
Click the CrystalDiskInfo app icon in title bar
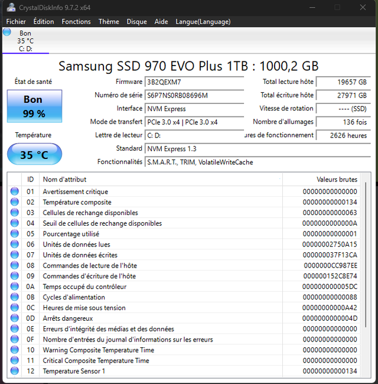(x=11, y=7)
